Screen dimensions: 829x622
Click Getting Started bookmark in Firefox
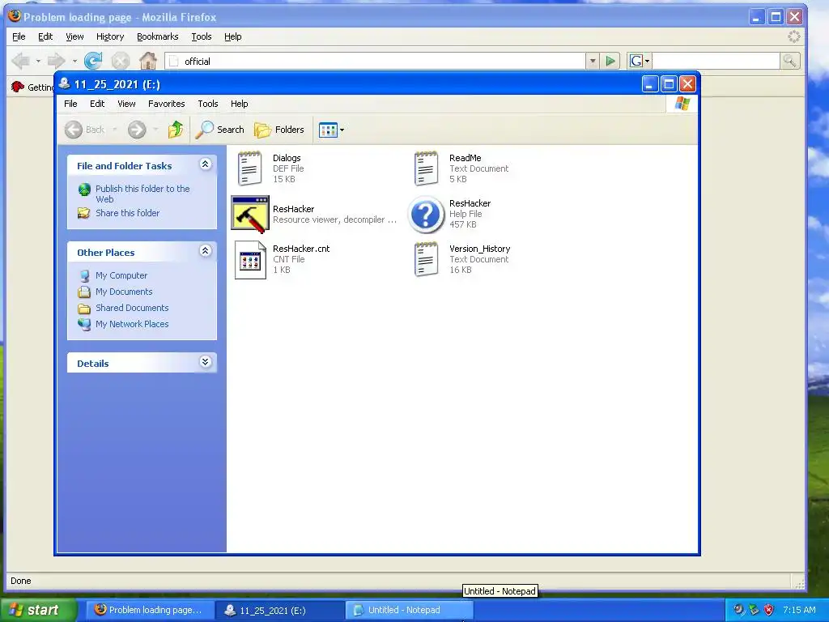tap(34, 87)
